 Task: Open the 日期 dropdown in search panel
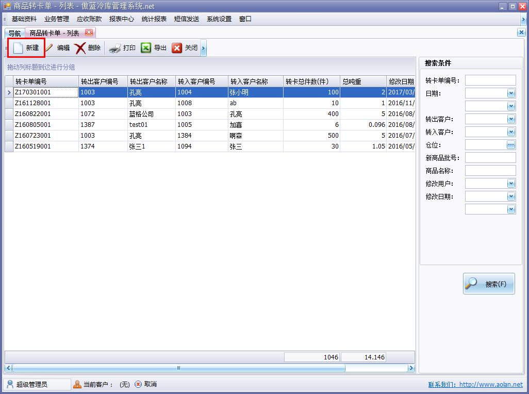point(511,93)
